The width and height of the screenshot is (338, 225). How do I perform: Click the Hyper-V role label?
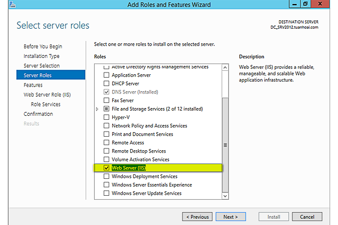pos(121,118)
